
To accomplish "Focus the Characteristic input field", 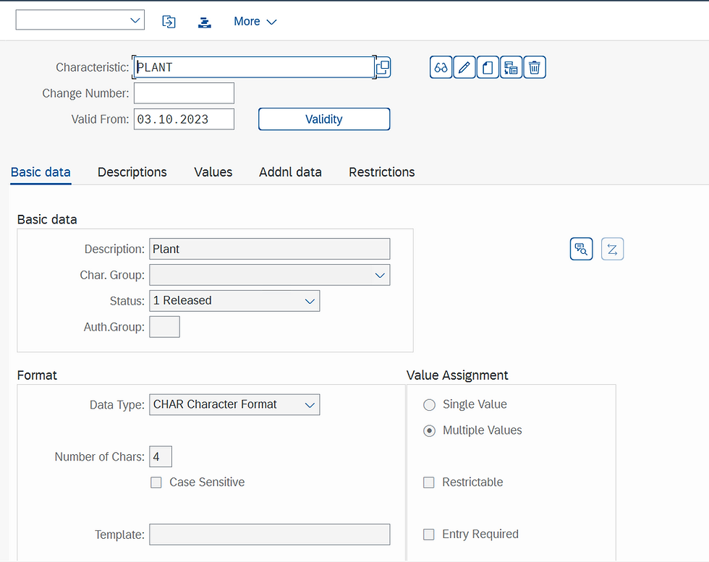I will click(254, 67).
